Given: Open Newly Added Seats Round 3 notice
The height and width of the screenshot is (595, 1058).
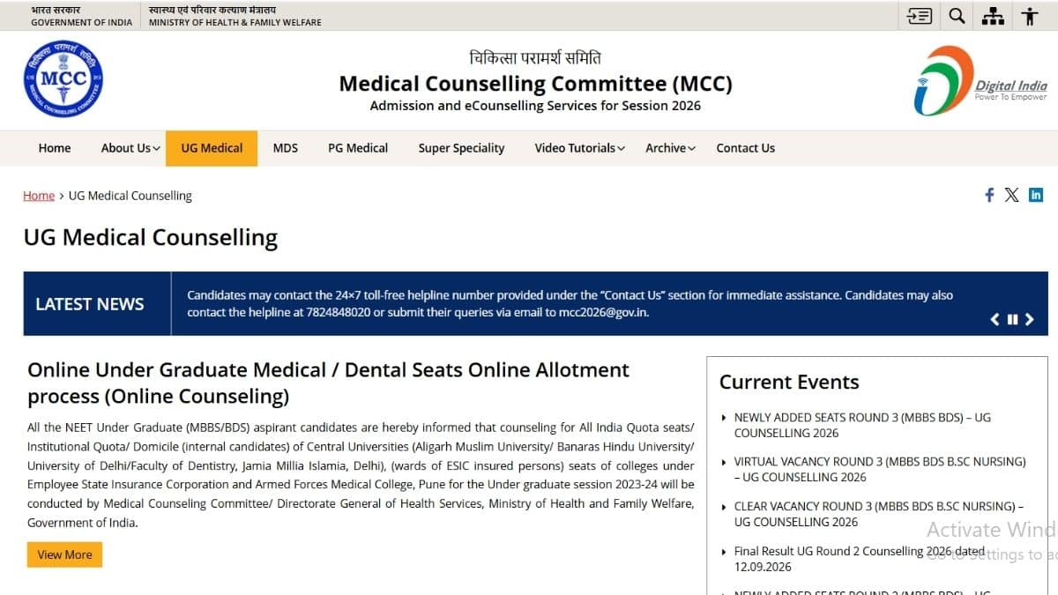Looking at the screenshot, I should [x=862, y=425].
